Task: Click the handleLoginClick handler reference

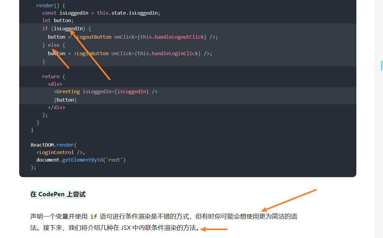Action: [x=176, y=53]
